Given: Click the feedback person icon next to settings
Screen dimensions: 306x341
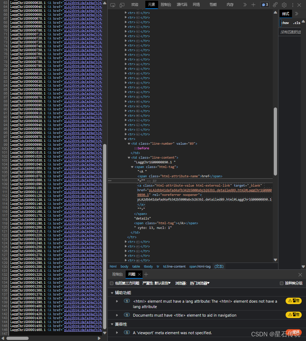Looking at the screenshot, I should (x=275, y=5).
